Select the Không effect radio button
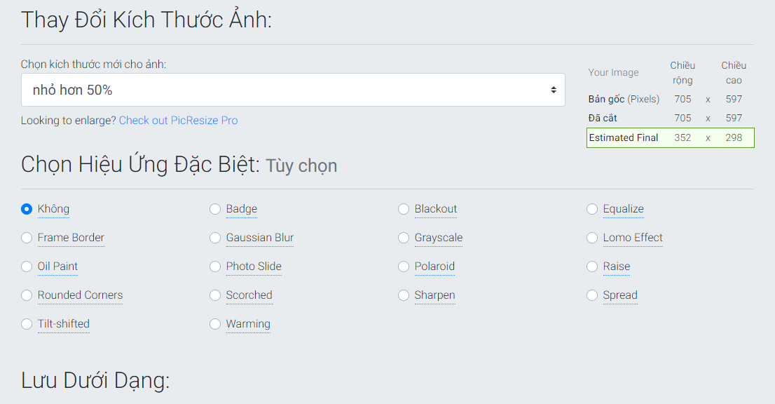The height and width of the screenshot is (404, 775). (27, 209)
